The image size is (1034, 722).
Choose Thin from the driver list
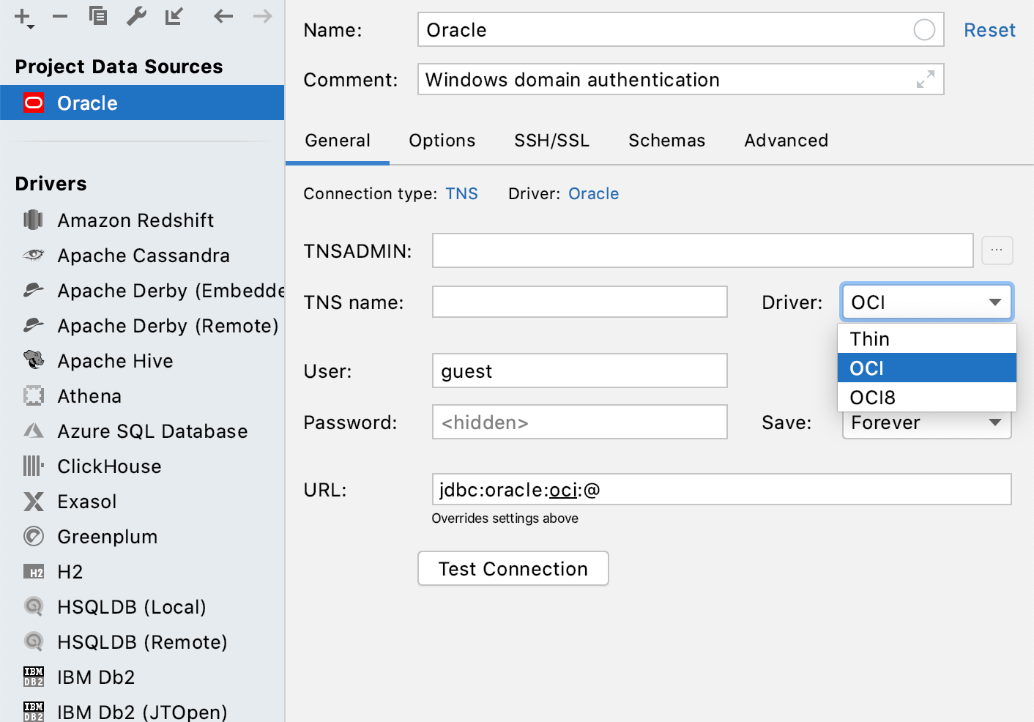click(x=927, y=338)
